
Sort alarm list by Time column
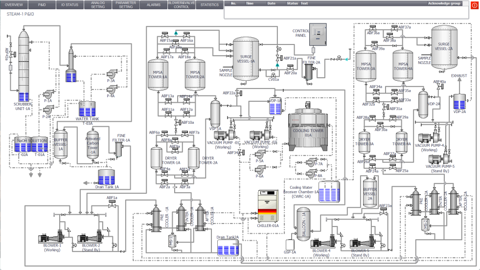[x=250, y=3]
